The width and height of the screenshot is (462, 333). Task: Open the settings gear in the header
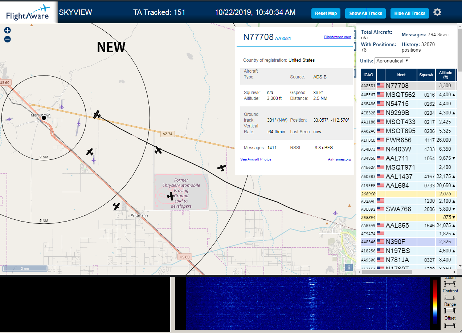[x=437, y=12]
